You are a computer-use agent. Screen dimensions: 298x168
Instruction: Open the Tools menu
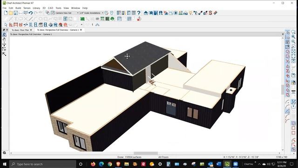click(x=58, y=8)
